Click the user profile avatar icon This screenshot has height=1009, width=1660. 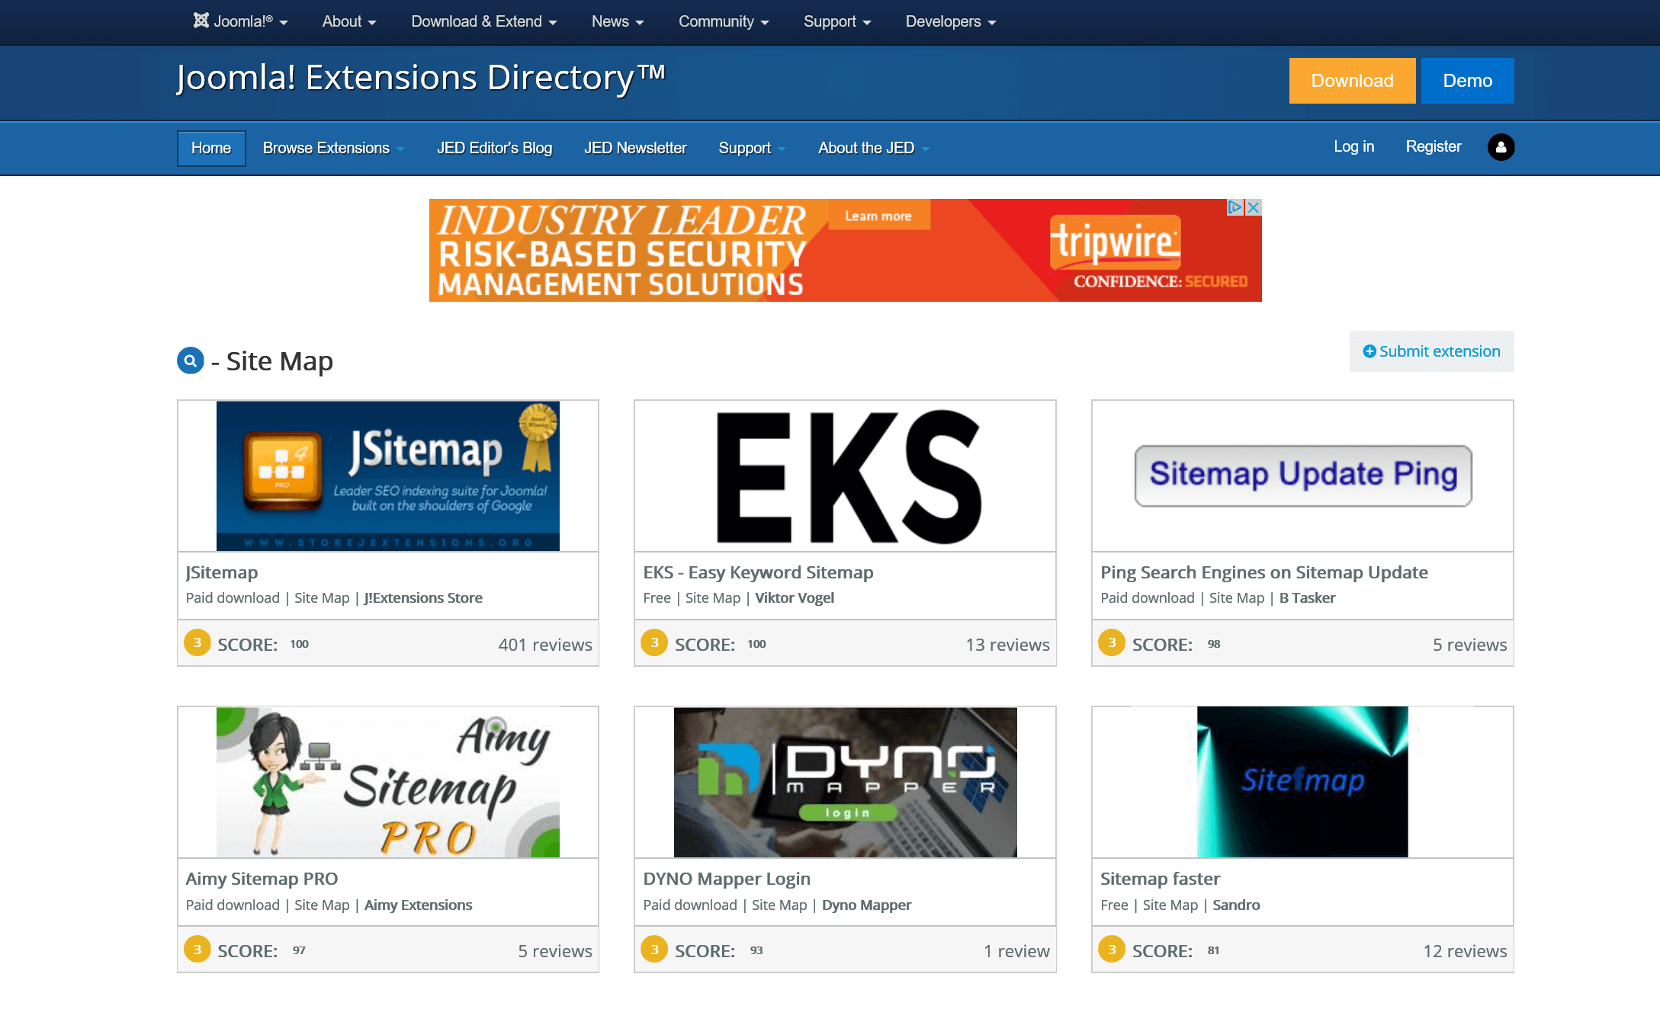tap(1501, 147)
